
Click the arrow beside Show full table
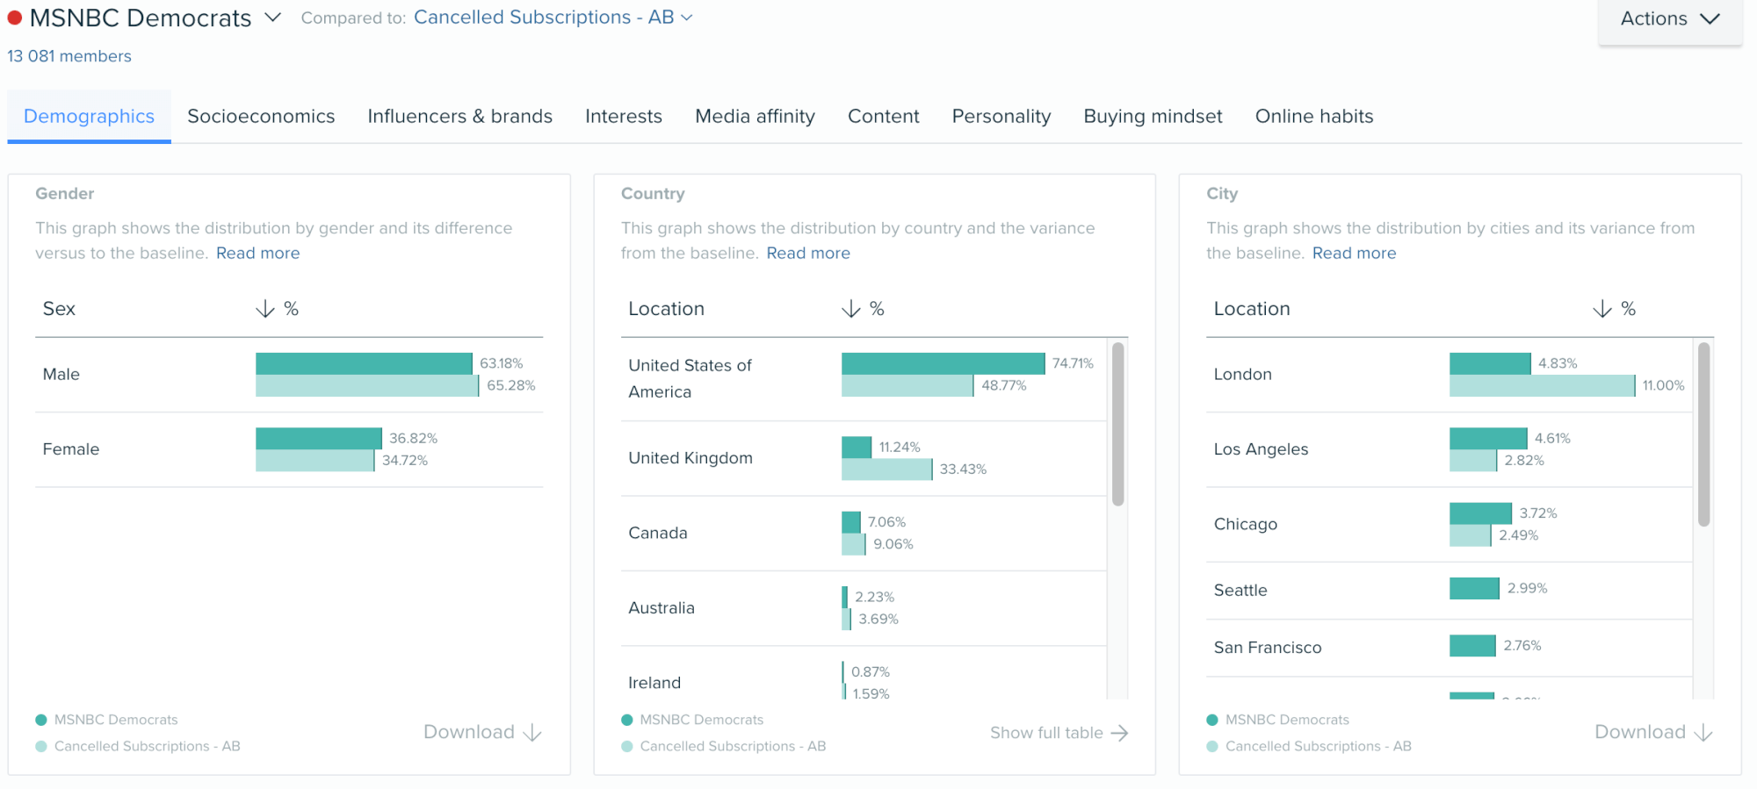point(1119,733)
